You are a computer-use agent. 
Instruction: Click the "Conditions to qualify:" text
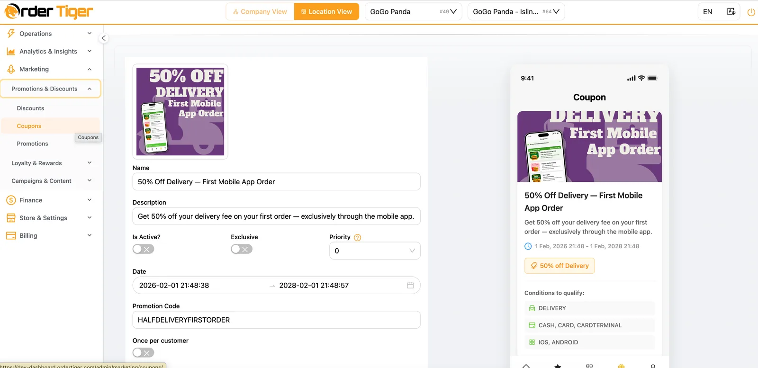pos(554,293)
